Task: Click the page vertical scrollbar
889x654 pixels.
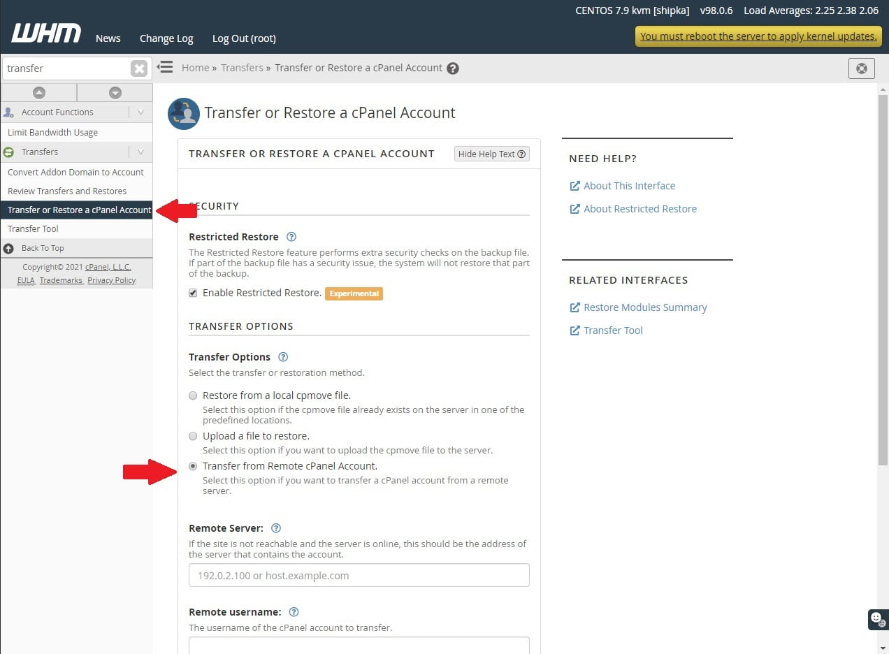Action: 883,281
